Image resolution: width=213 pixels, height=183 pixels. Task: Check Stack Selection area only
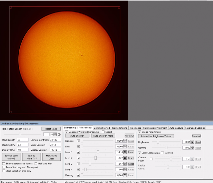pyautogui.click(x=4, y=171)
